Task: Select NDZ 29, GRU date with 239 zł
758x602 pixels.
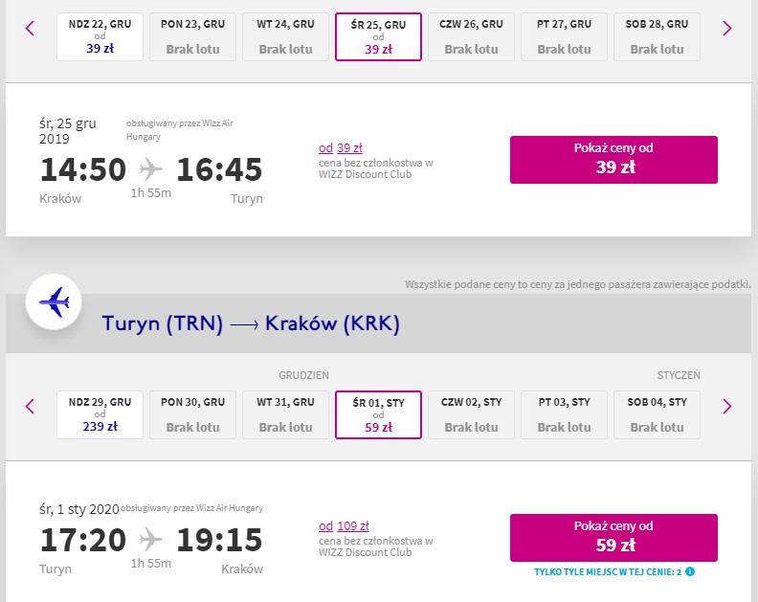Action: [100, 414]
